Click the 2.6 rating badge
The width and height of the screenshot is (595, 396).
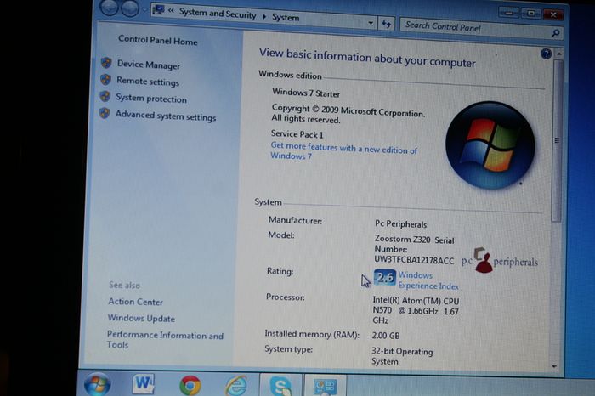pyautogui.click(x=385, y=277)
